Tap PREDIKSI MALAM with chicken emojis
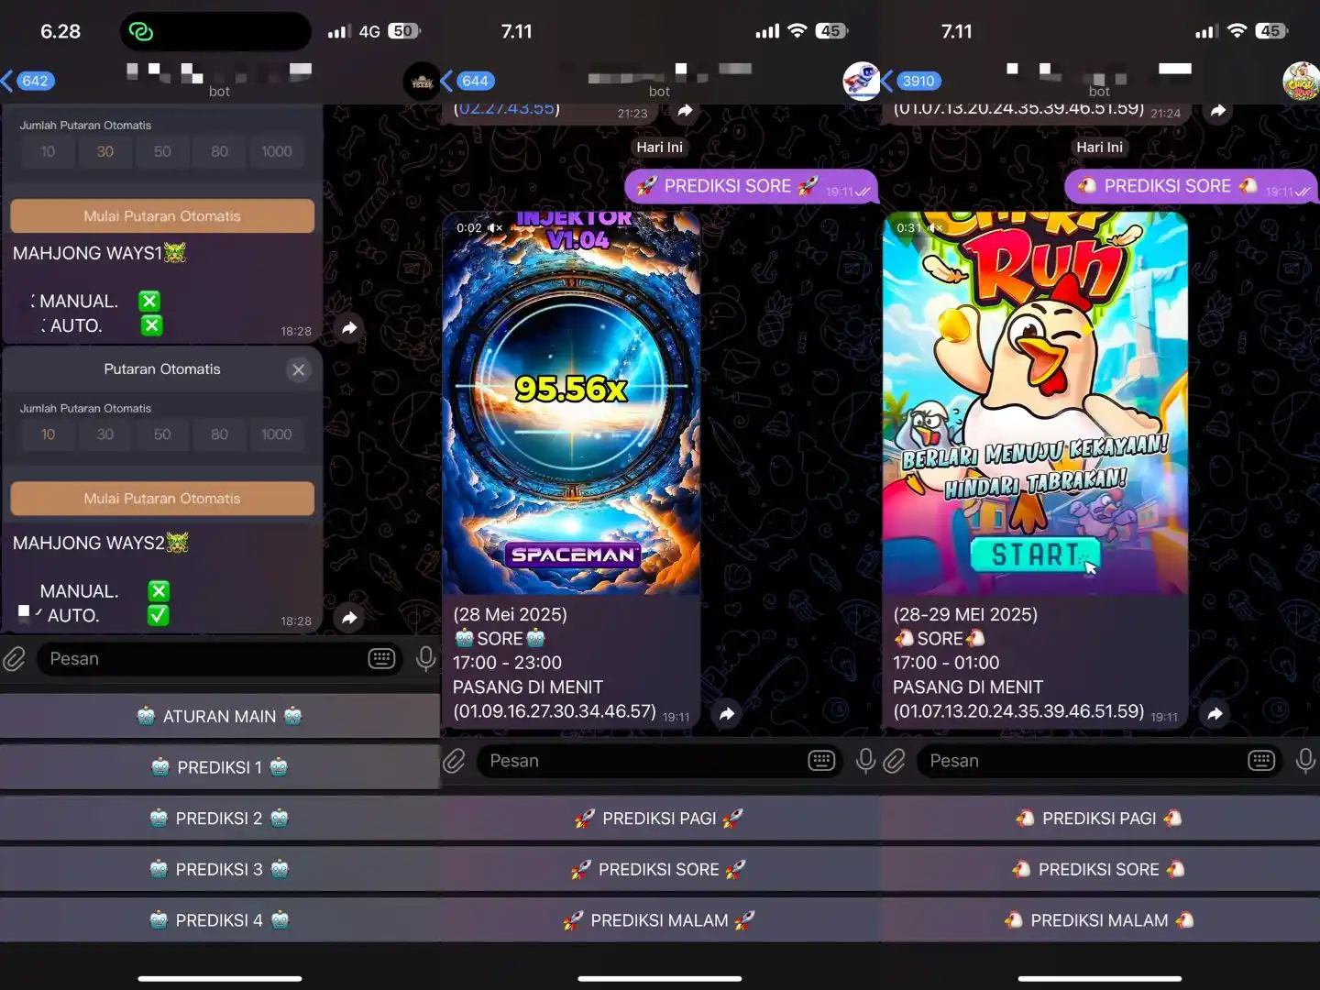This screenshot has height=990, width=1320. click(1100, 920)
